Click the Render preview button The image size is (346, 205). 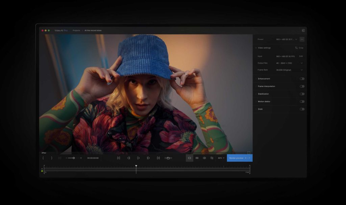(x=240, y=158)
